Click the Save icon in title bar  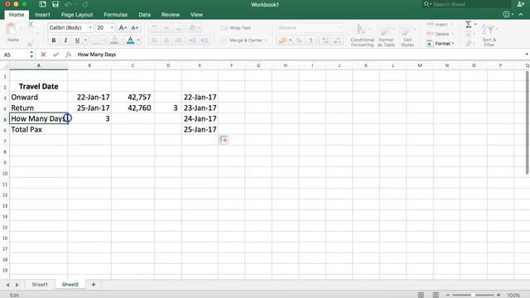(x=55, y=4)
